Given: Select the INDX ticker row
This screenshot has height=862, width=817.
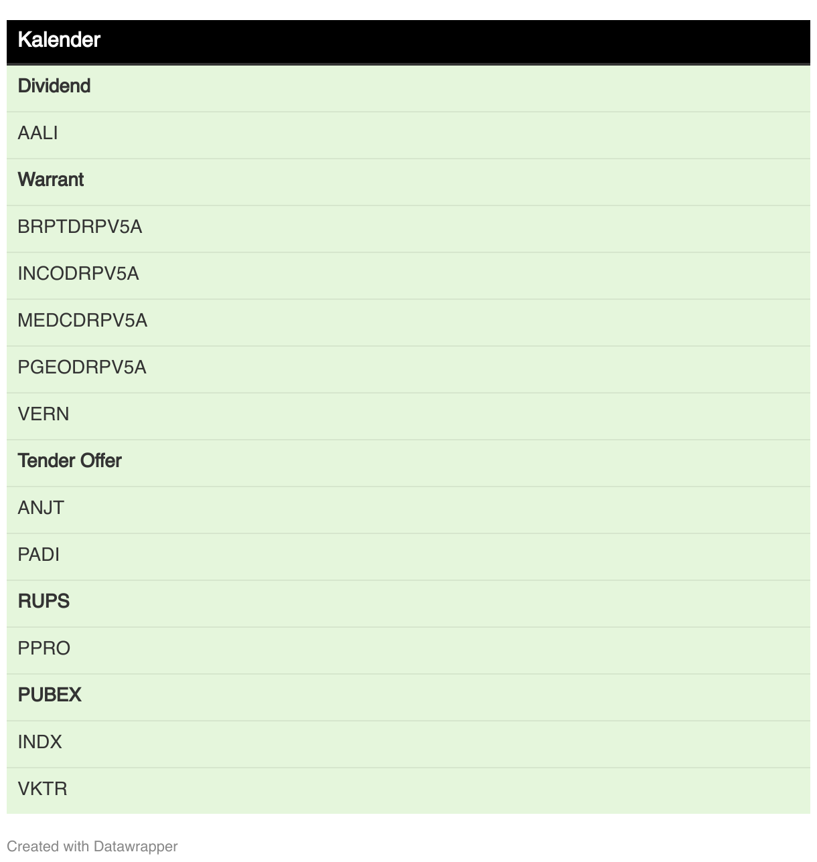Looking at the screenshot, I should coord(40,742).
